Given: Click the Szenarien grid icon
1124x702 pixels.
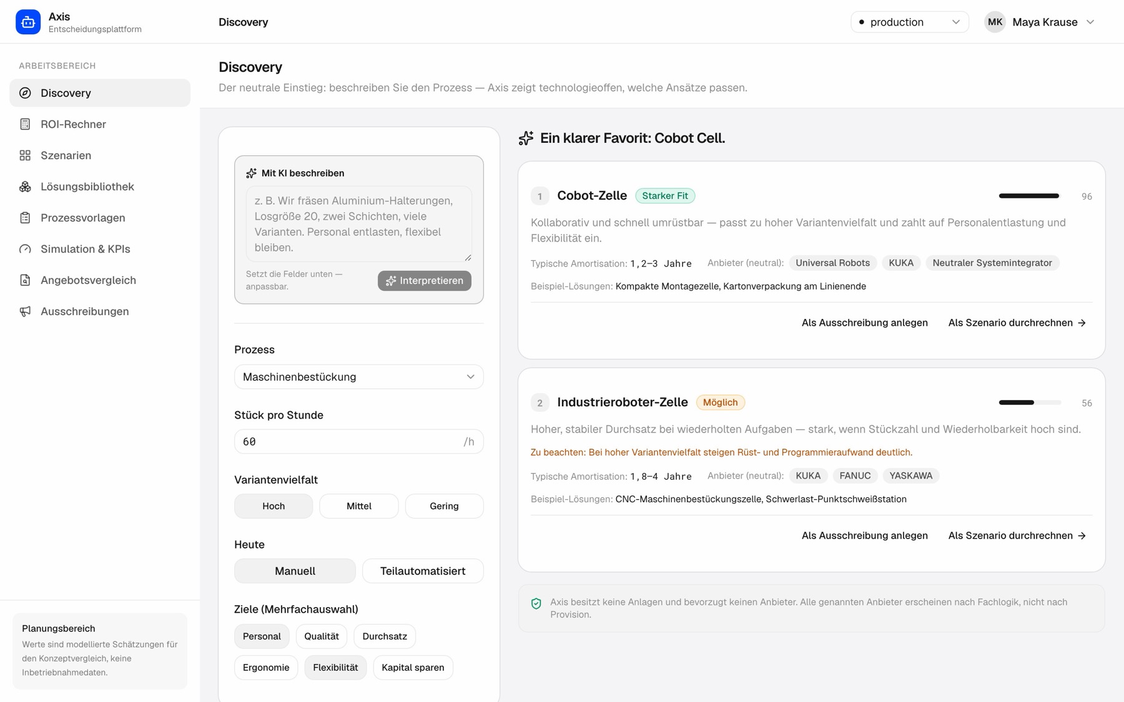Looking at the screenshot, I should point(25,155).
